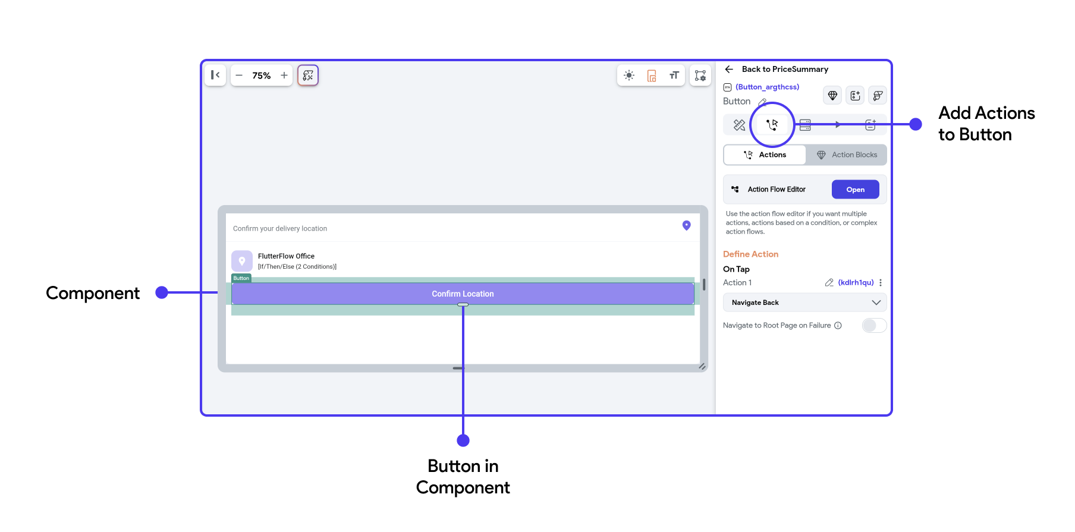Click the BTN widget type icon

click(727, 87)
